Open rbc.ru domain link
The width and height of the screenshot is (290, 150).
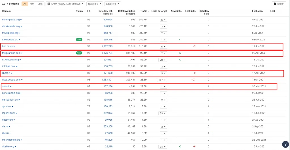[x=5, y=133]
